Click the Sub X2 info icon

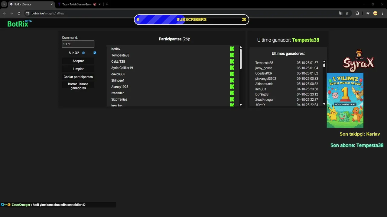point(83,53)
